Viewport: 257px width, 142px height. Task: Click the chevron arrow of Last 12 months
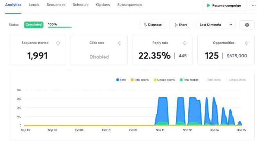[x=231, y=25]
